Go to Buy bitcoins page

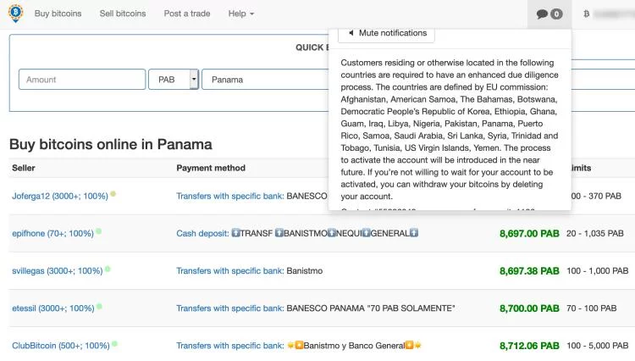[x=58, y=14]
